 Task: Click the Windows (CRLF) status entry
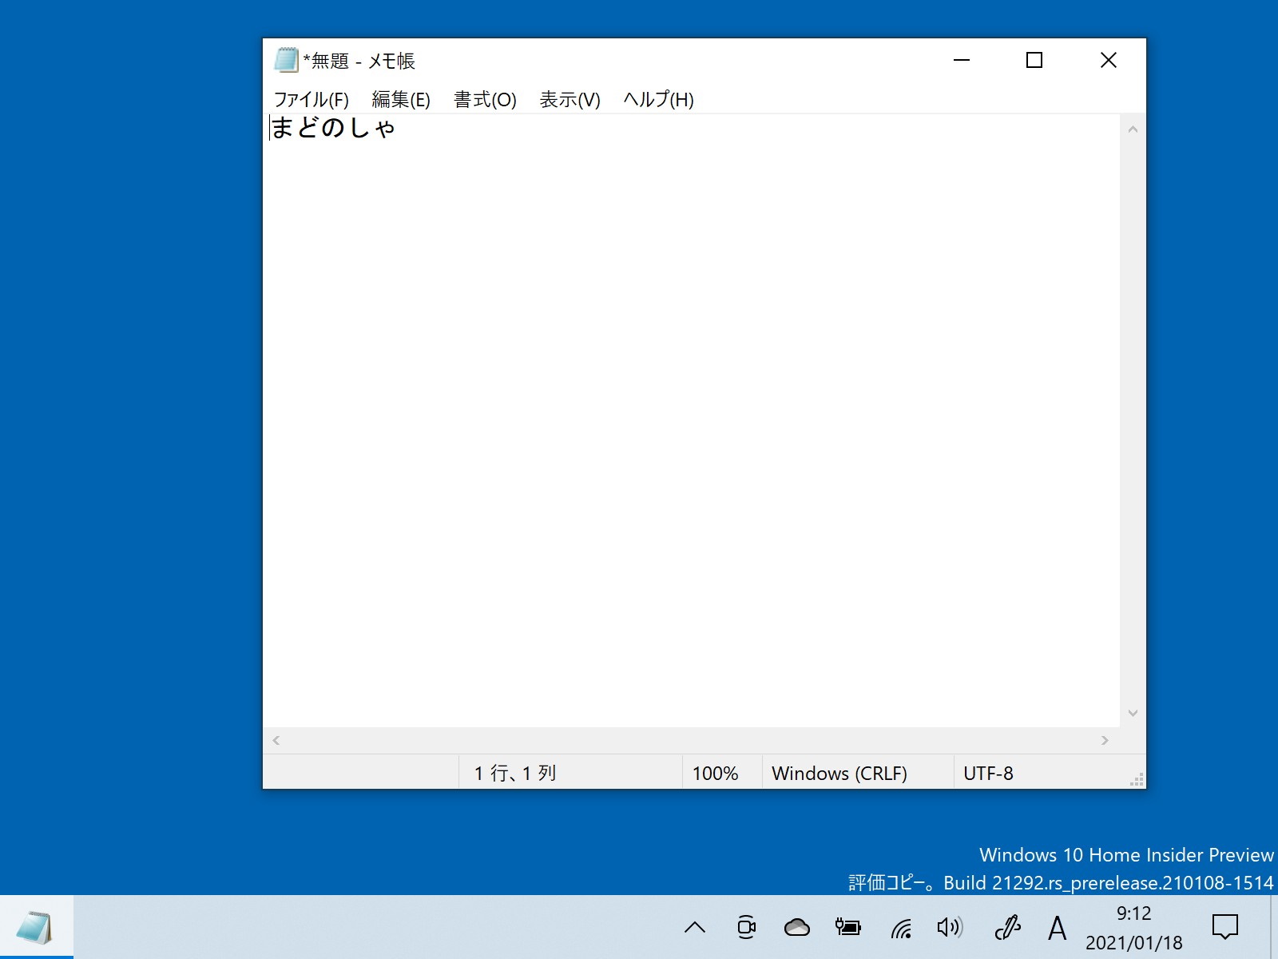coord(839,773)
